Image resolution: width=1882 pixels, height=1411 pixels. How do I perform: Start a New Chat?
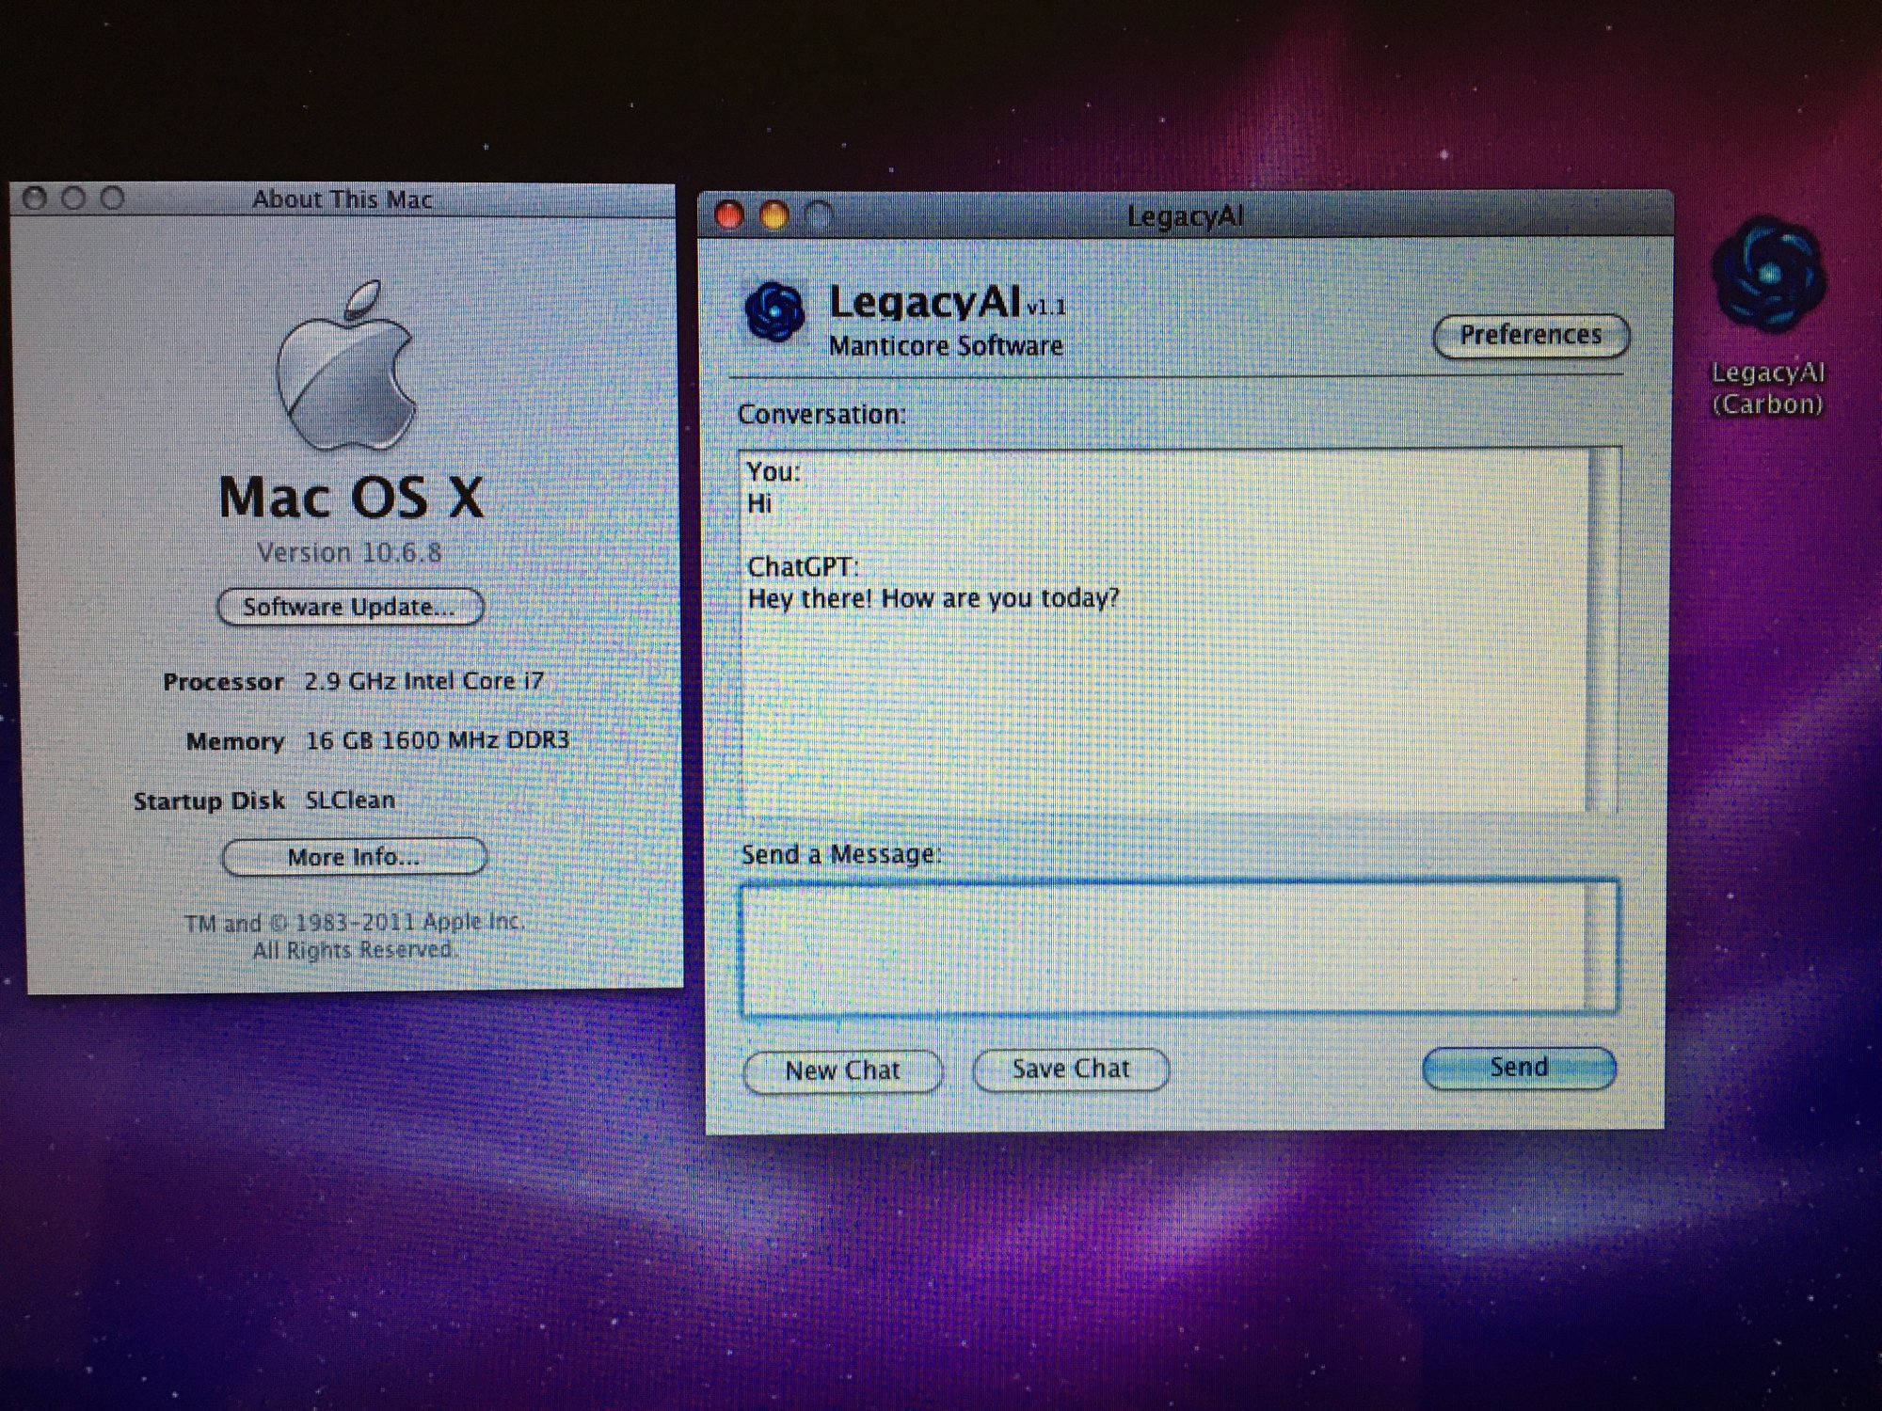click(x=842, y=1070)
